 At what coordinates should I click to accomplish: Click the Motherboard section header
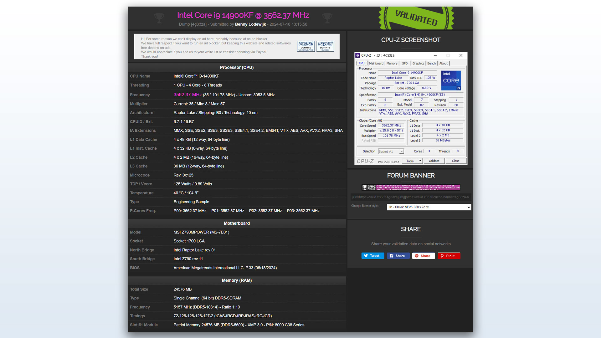pos(237,223)
